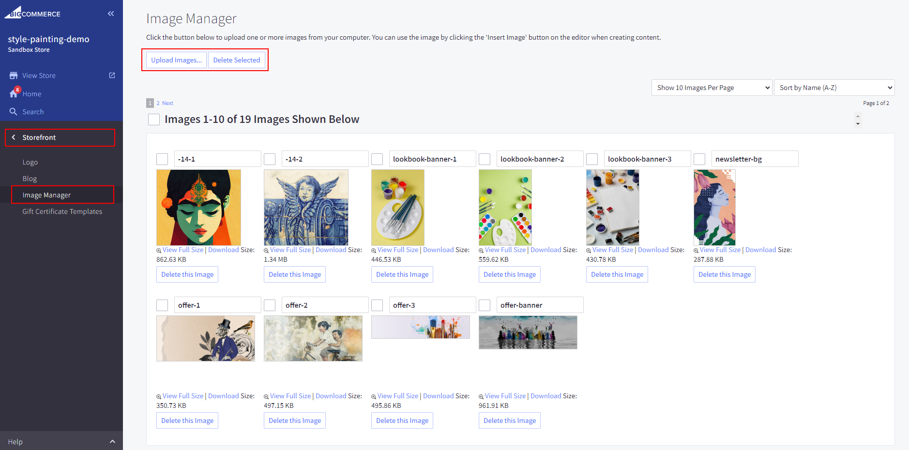Image resolution: width=909 pixels, height=450 pixels.
Task: Click the scroll down arrow near the heading
Action: coord(858,124)
